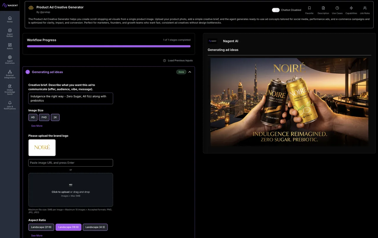The width and height of the screenshot is (378, 238).
Task: Click the Nagent AI avatar in results panel
Action: pos(212,41)
